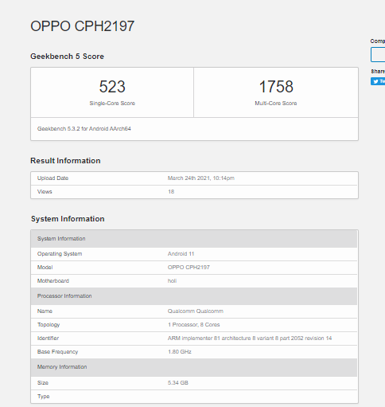
Task: Click the Single-Core Score label
Action: coord(112,104)
